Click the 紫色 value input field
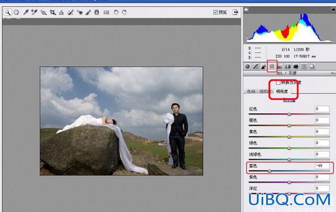Screen dimensions: 336x212 322,177
